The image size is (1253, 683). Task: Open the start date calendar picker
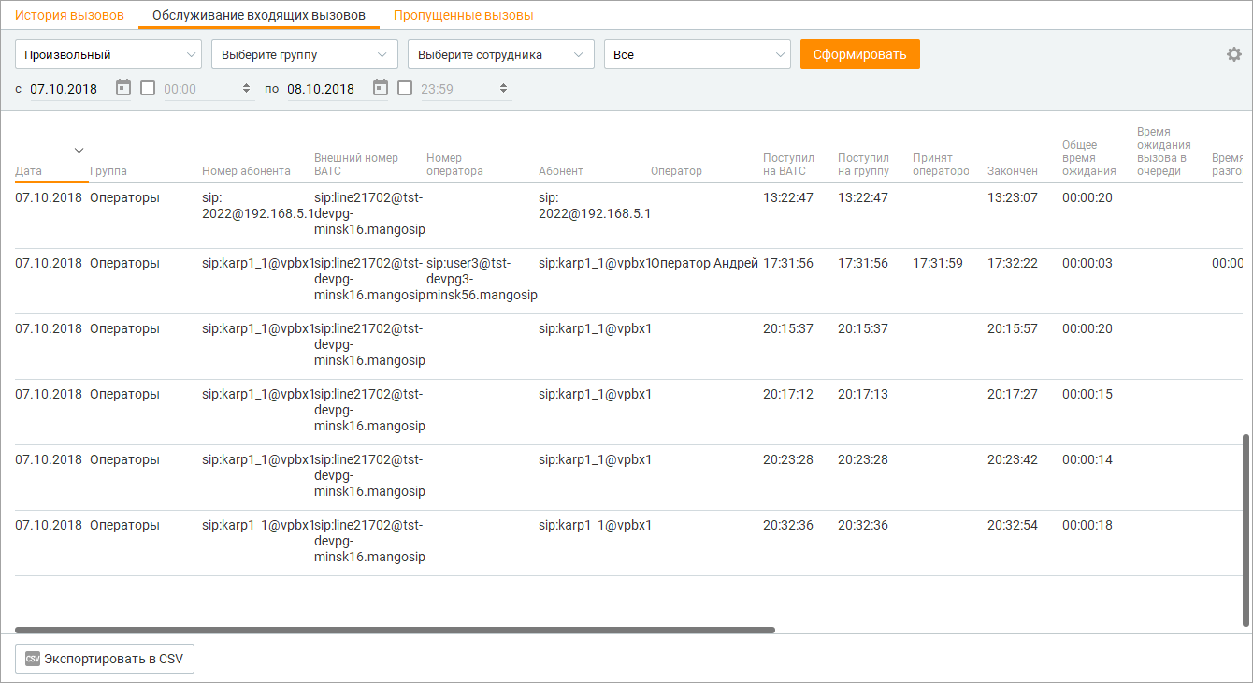click(x=122, y=88)
